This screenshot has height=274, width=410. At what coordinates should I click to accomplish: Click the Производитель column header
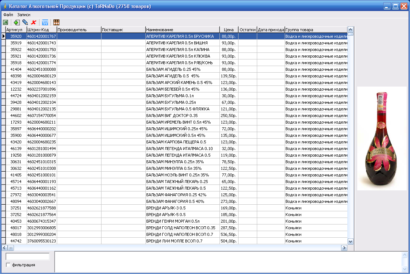[79, 30]
